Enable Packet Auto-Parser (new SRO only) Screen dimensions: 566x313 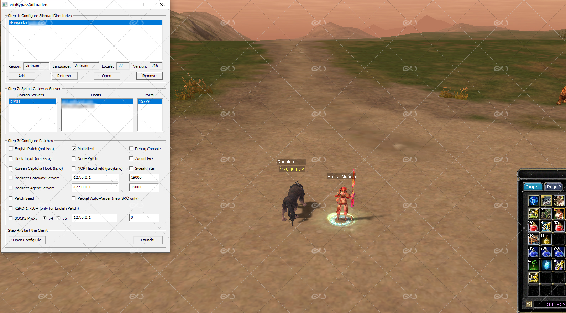pyautogui.click(x=74, y=198)
